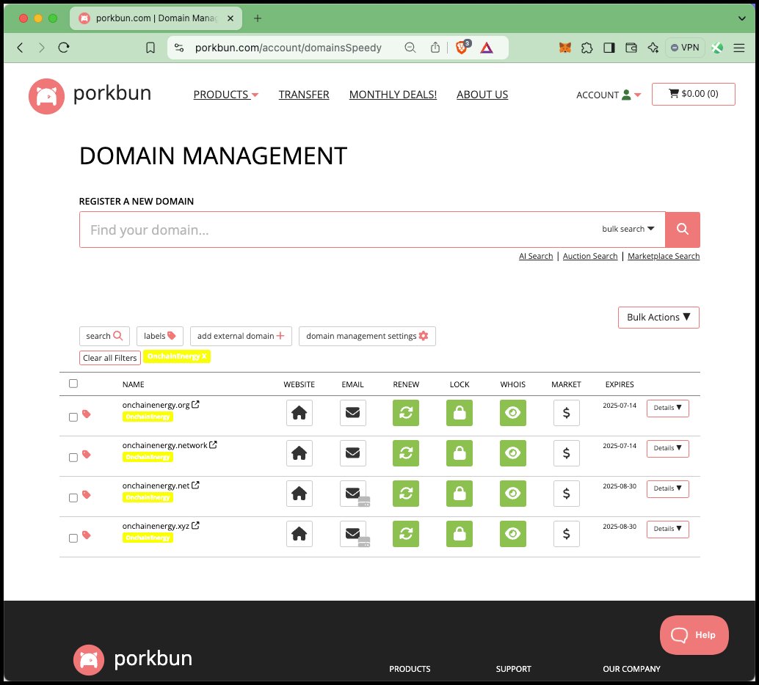759x685 pixels.
Task: Open AI Search link
Action: click(x=535, y=256)
